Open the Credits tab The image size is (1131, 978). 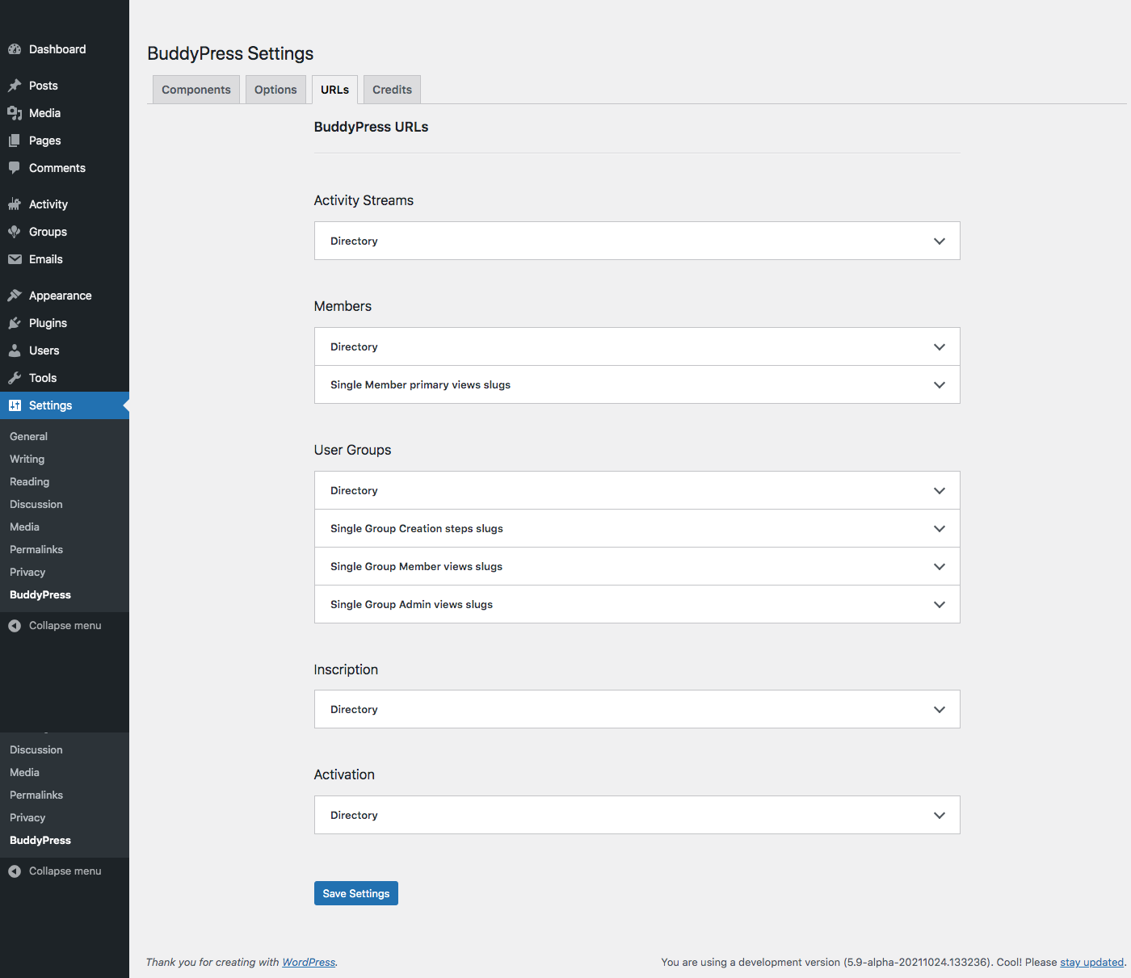point(392,90)
